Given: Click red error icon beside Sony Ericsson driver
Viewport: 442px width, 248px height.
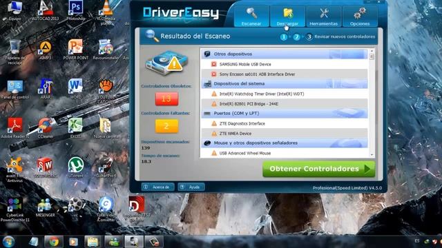Looking at the screenshot, I should [214, 74].
